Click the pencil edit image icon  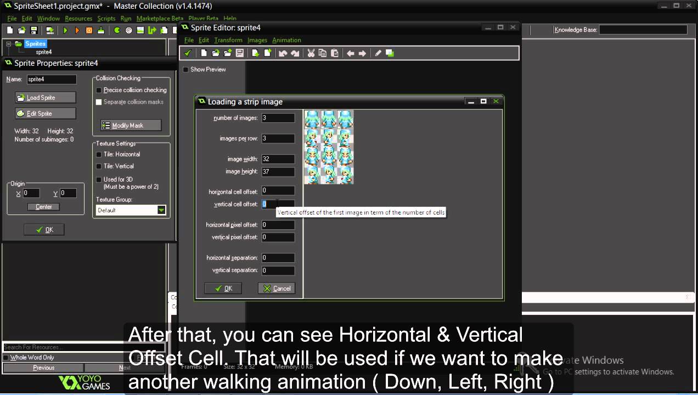[378, 53]
